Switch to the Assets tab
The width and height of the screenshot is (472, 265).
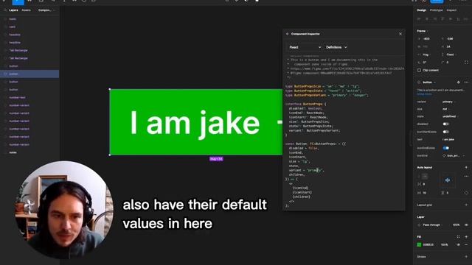point(27,10)
